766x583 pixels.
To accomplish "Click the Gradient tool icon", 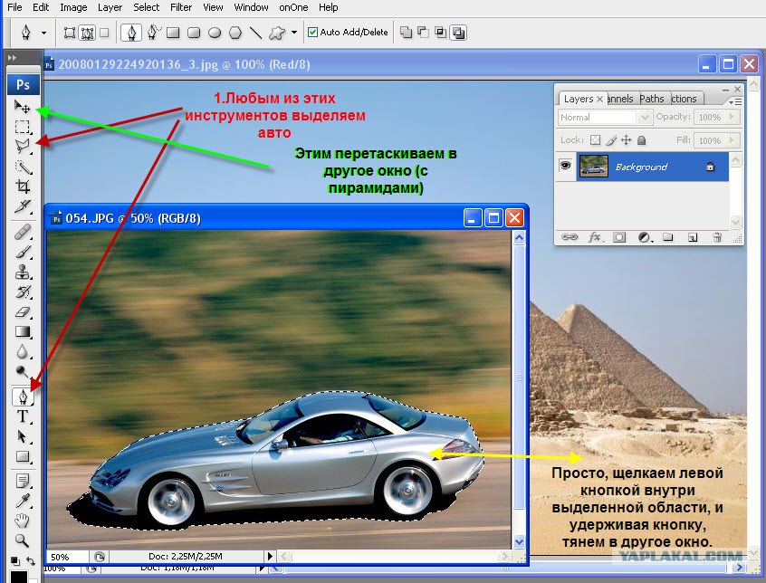I will click(x=22, y=331).
